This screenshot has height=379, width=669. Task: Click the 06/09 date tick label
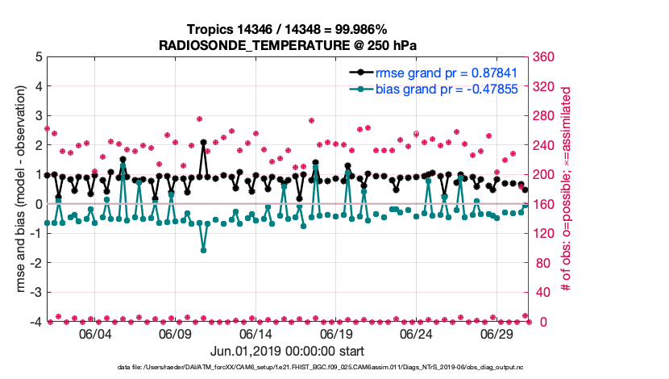(175, 333)
